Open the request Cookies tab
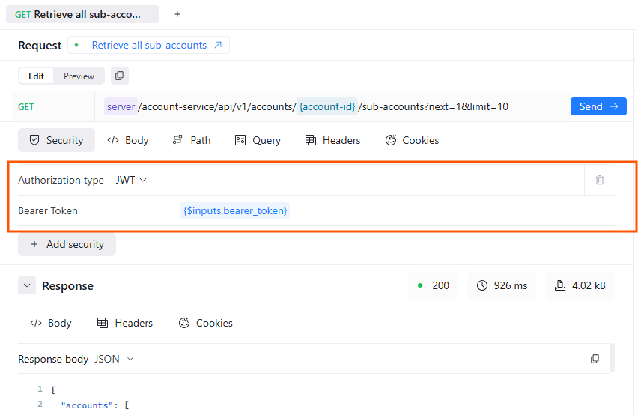 coord(412,140)
